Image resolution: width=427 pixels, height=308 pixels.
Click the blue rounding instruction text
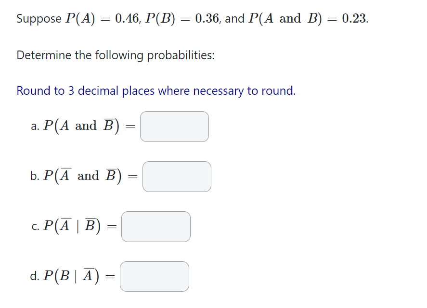coord(155,91)
